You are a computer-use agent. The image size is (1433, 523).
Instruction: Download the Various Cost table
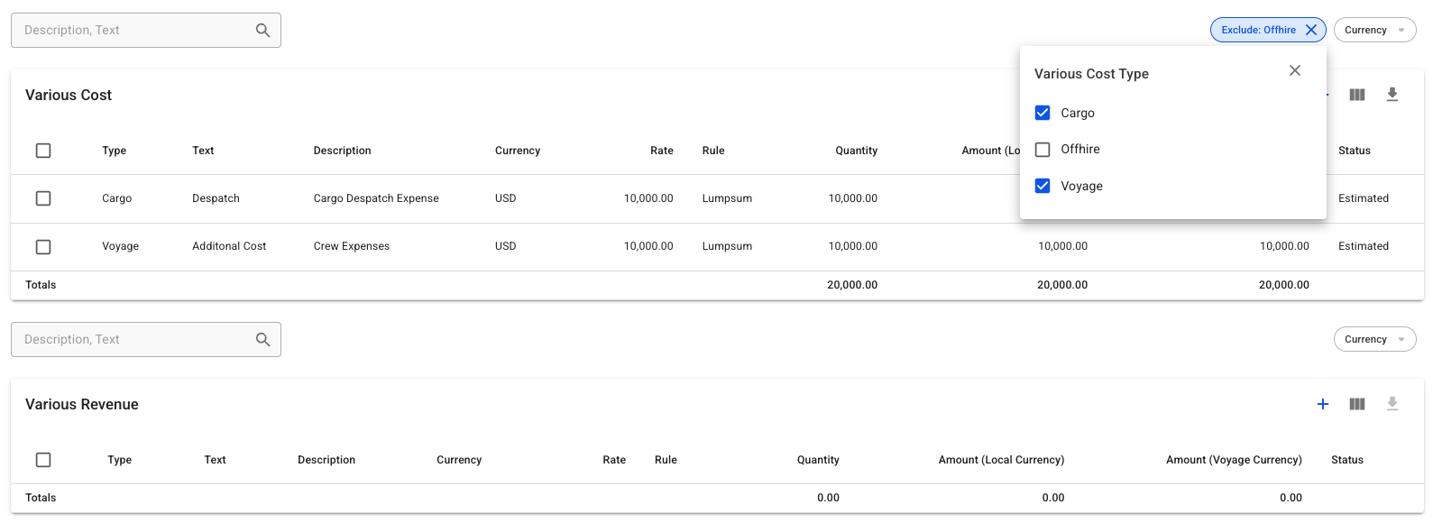click(1392, 95)
